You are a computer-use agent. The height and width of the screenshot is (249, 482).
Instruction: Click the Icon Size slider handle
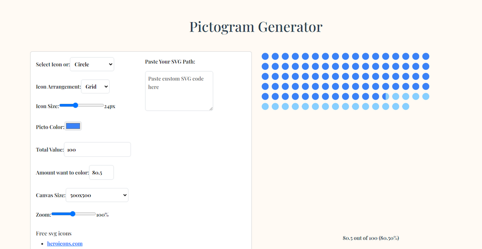point(75,105)
